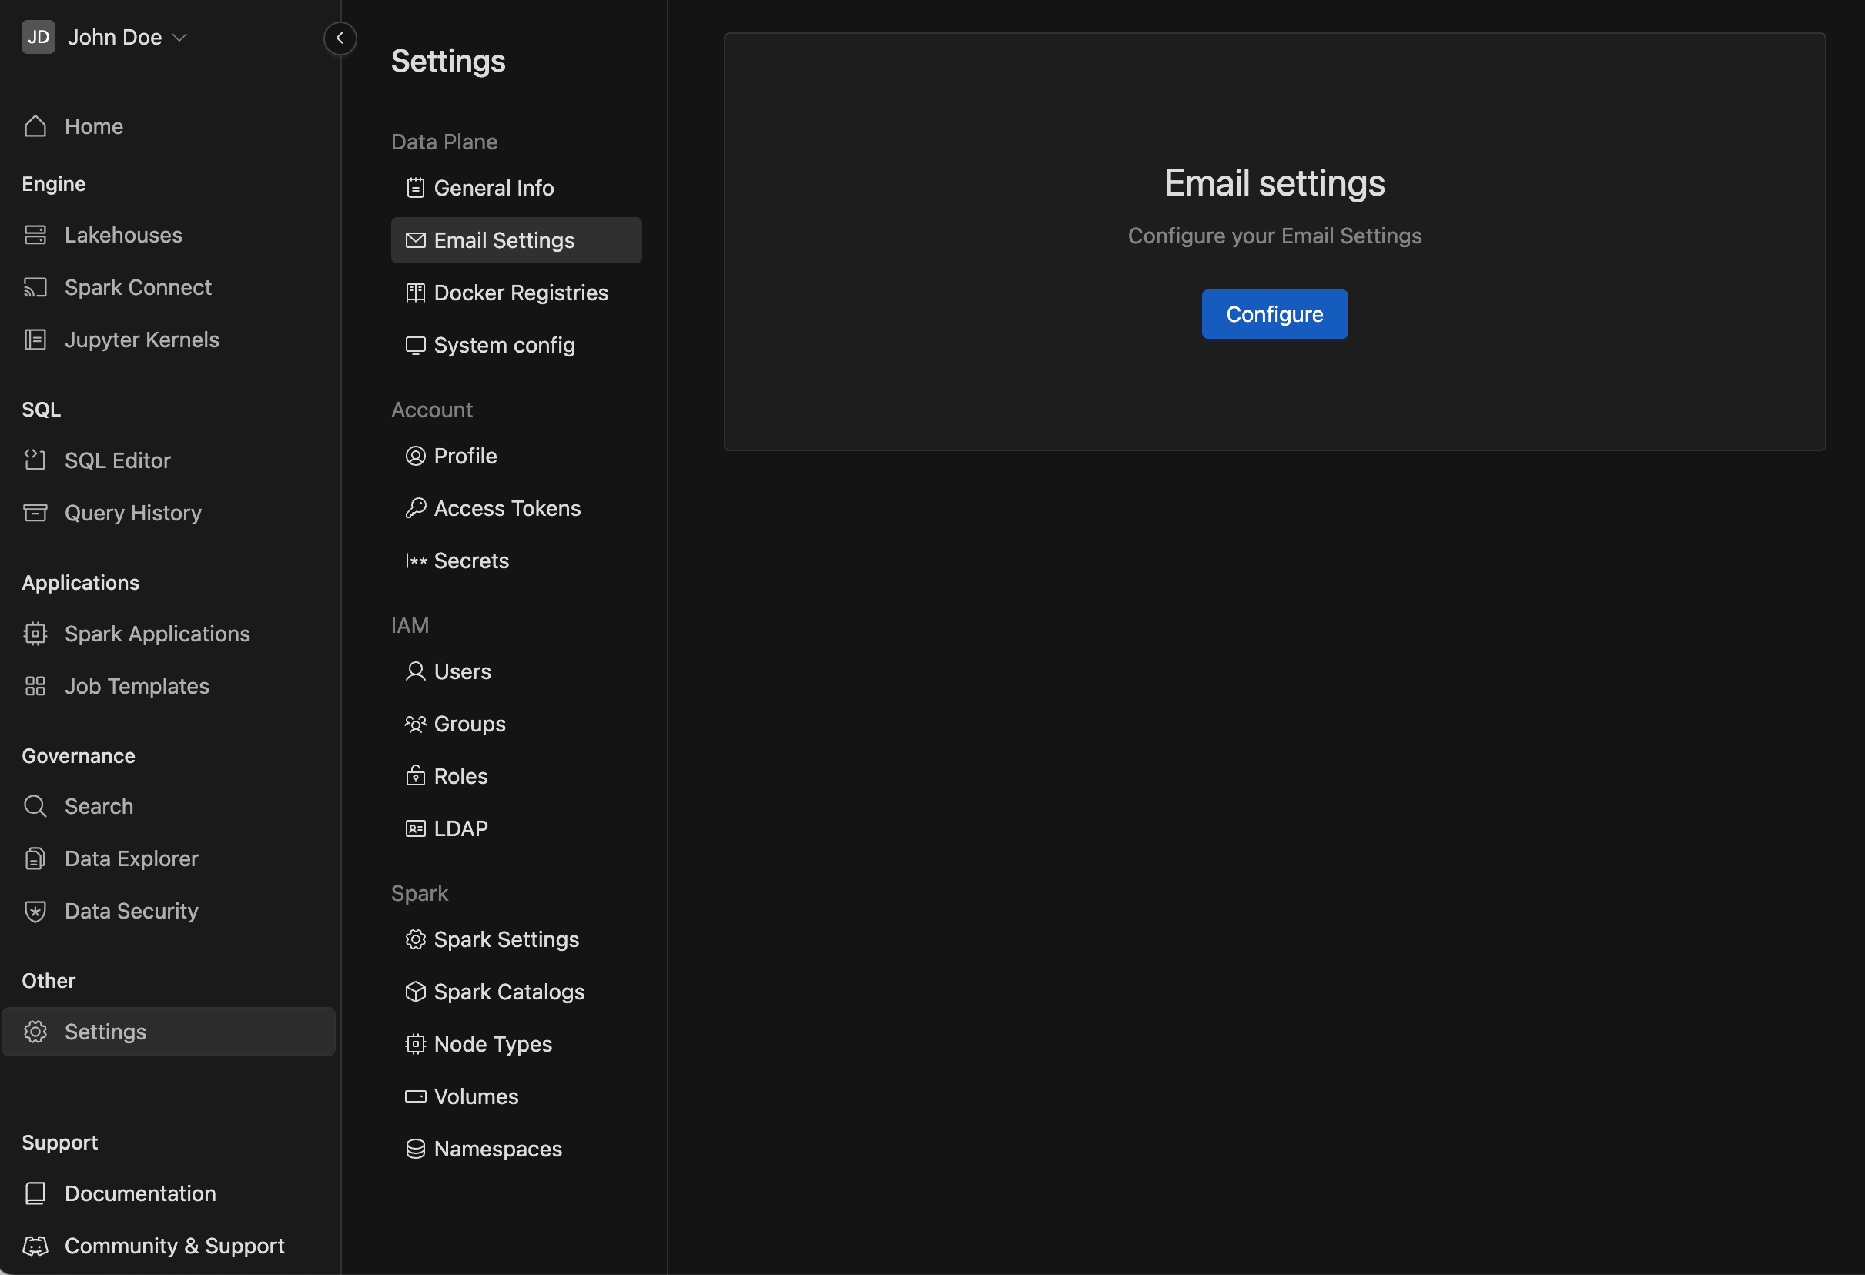Click the SQL Editor icon
This screenshot has width=1865, height=1275.
35,459
